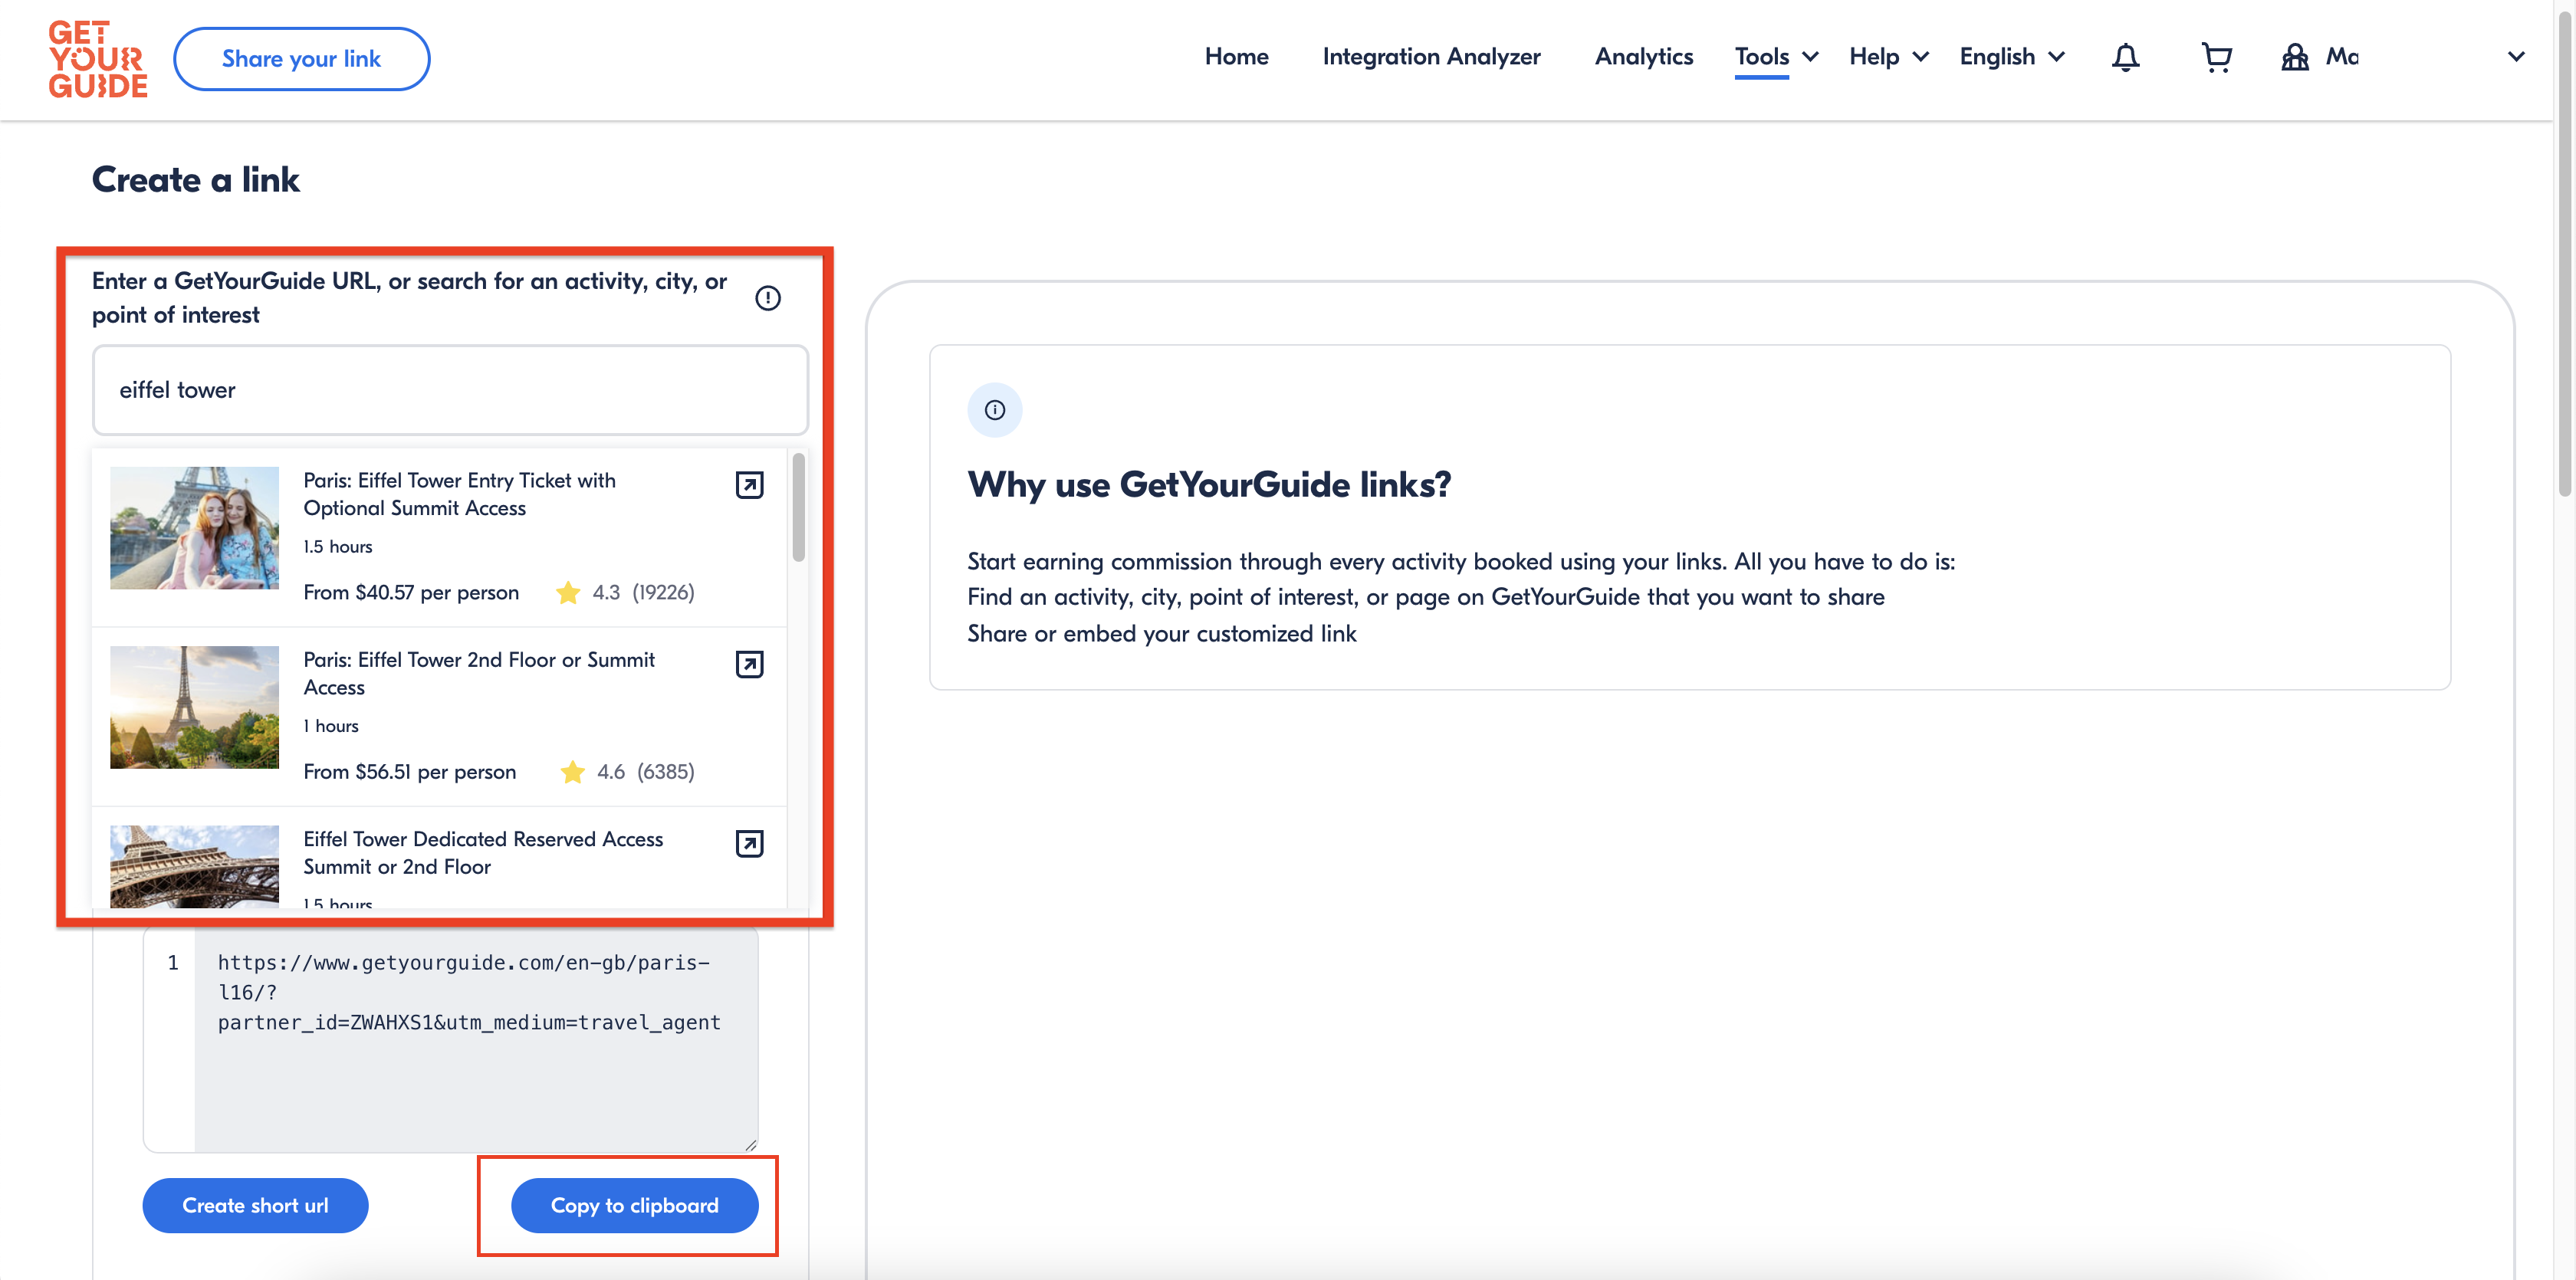Open 2nd Floor or Summit external link icon
The height and width of the screenshot is (1280, 2576).
point(749,664)
